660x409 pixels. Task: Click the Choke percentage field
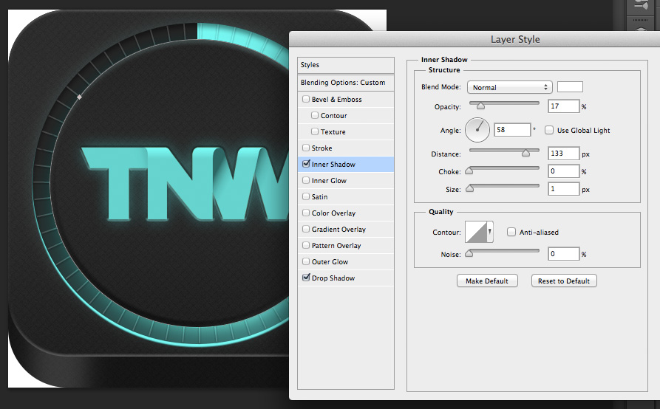pyautogui.click(x=564, y=171)
